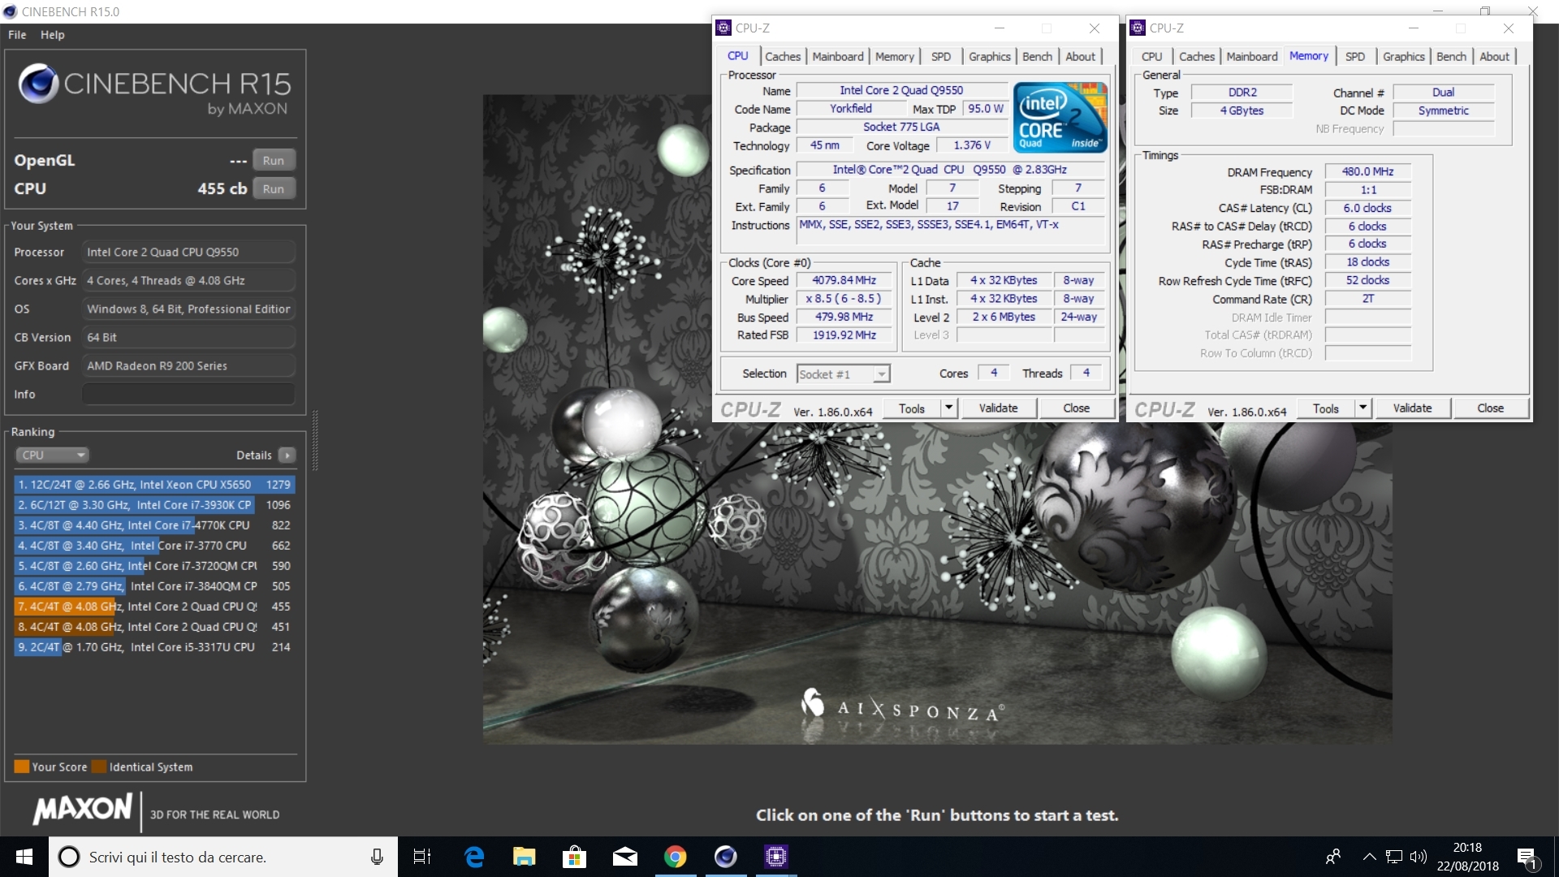
Task: Open the Windows Start menu
Action: tap(24, 857)
